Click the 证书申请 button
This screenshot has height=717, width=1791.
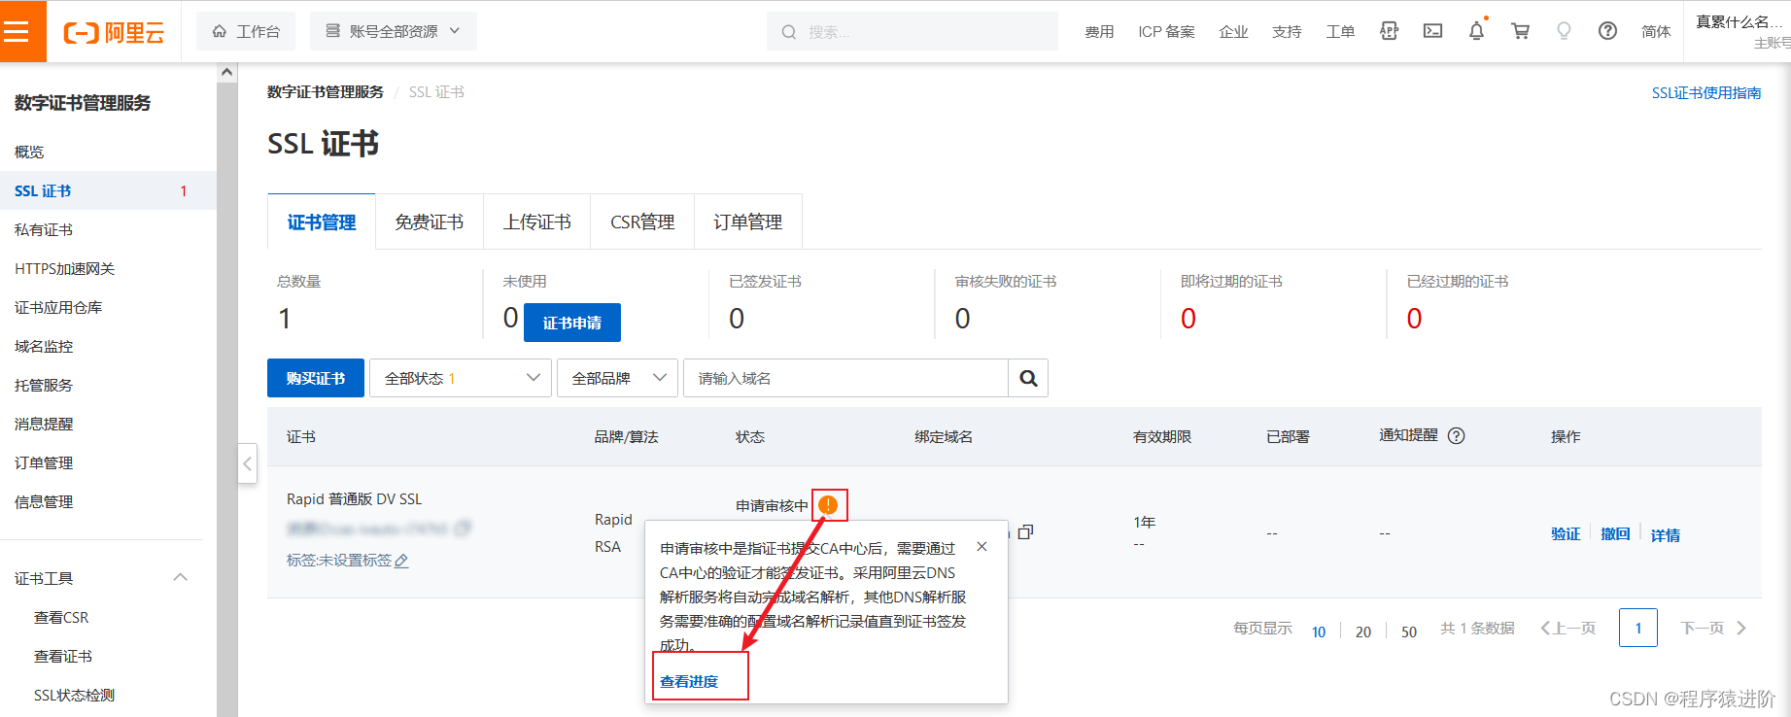(572, 323)
